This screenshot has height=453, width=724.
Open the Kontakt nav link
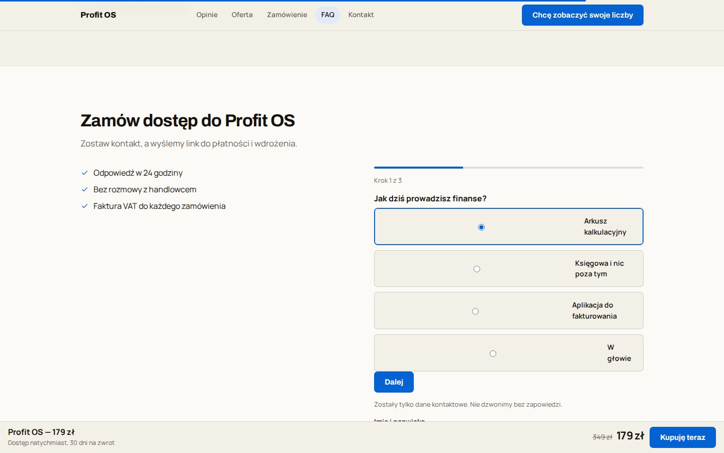coord(361,15)
